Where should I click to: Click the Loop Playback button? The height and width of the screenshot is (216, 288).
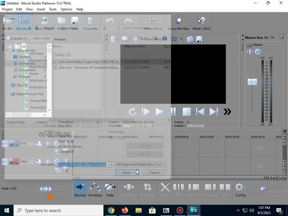(x=132, y=112)
